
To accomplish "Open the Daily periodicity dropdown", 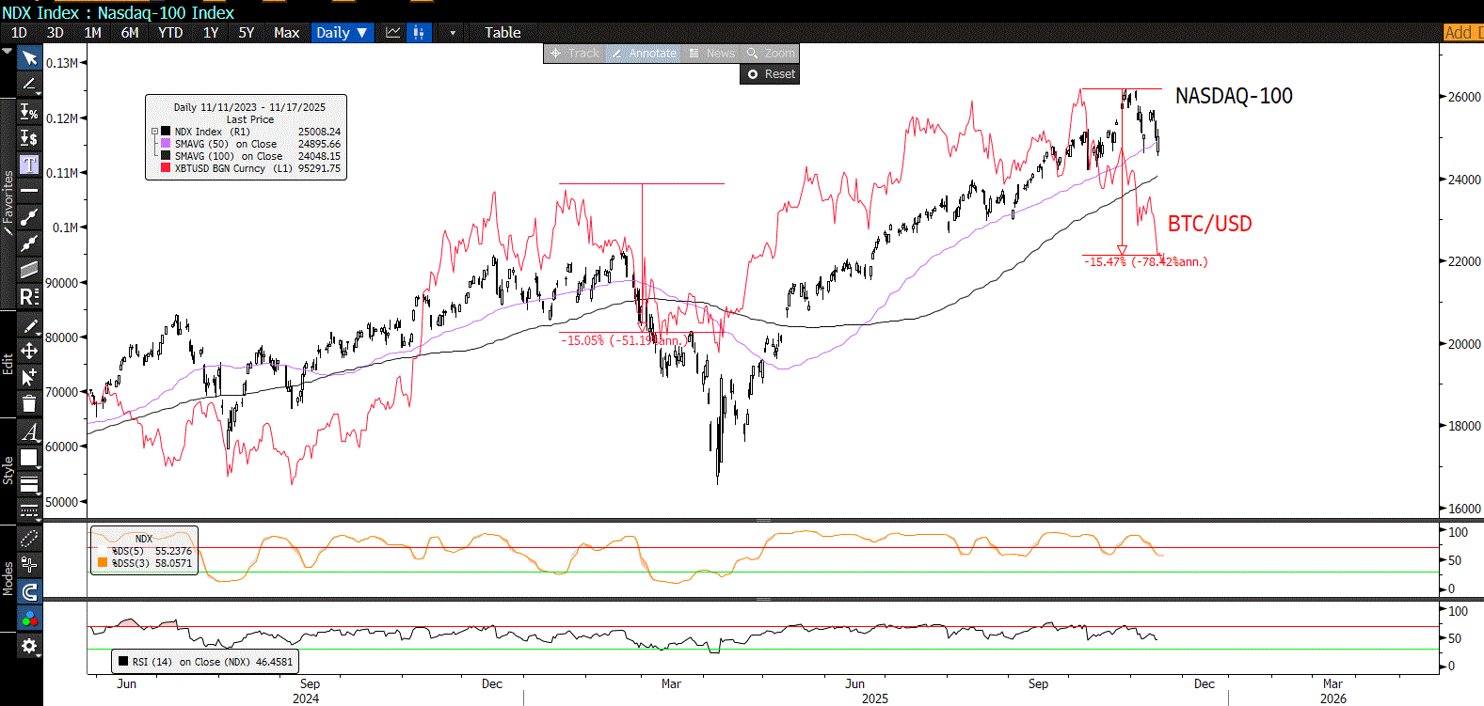I will coord(342,33).
